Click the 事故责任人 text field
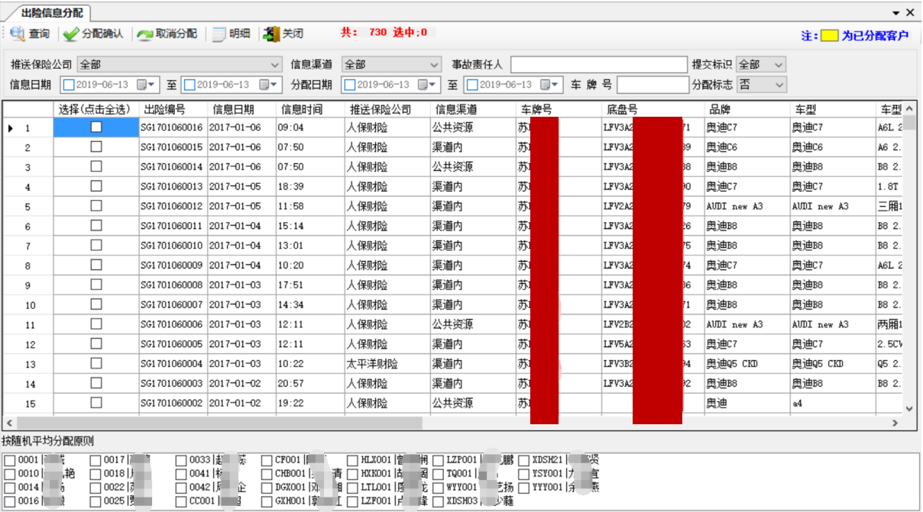923x512 pixels. (598, 65)
